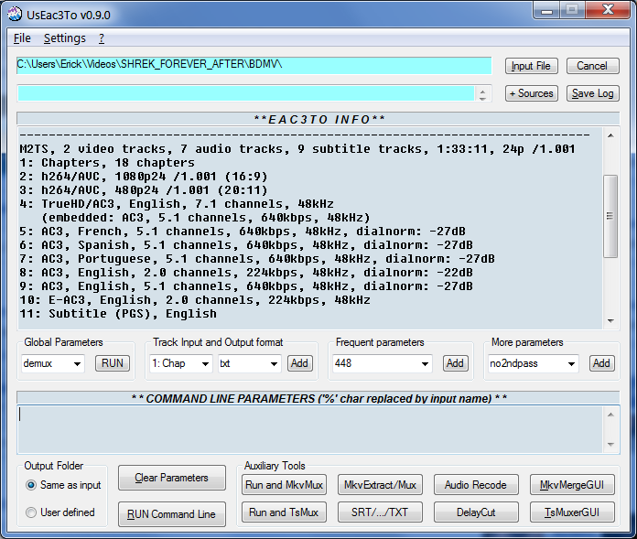Open the File menu
This screenshot has width=637, height=539.
click(x=22, y=38)
